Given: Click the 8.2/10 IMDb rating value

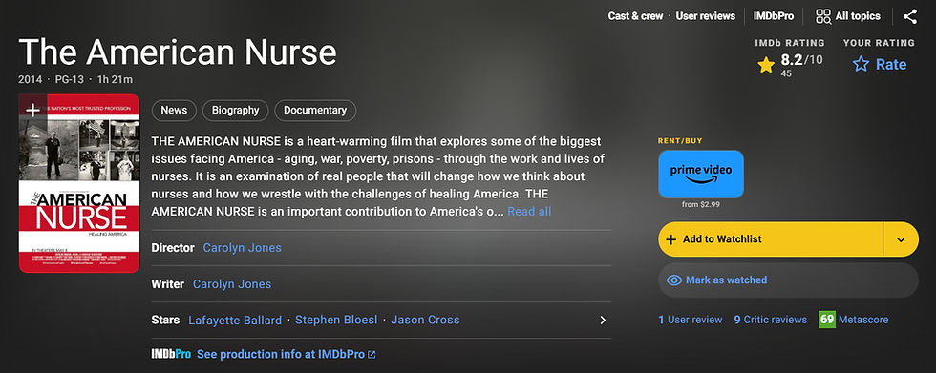Looking at the screenshot, I should (x=801, y=60).
